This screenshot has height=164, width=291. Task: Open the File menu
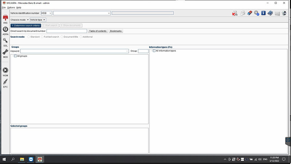point(4,8)
